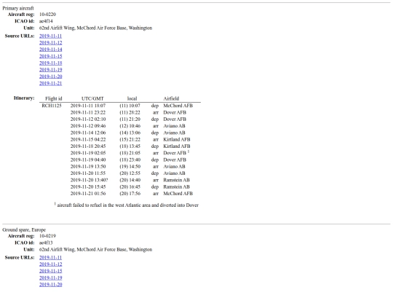Click Ramstein AB in the 13:40? arrival row
The image size is (393, 295).
(x=176, y=180)
